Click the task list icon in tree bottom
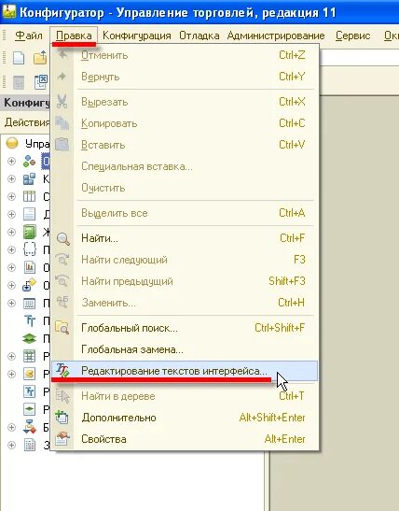Image resolution: width=399 pixels, height=511 pixels. 29,446
